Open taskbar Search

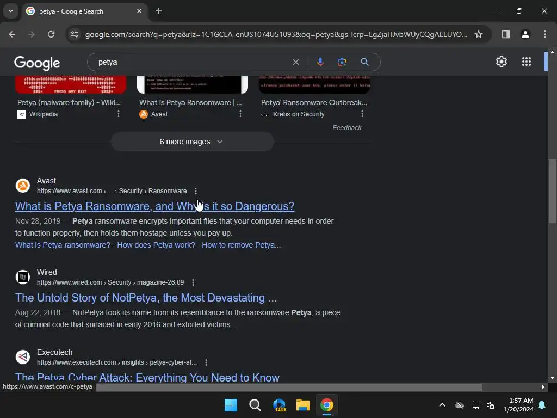[x=255, y=405]
